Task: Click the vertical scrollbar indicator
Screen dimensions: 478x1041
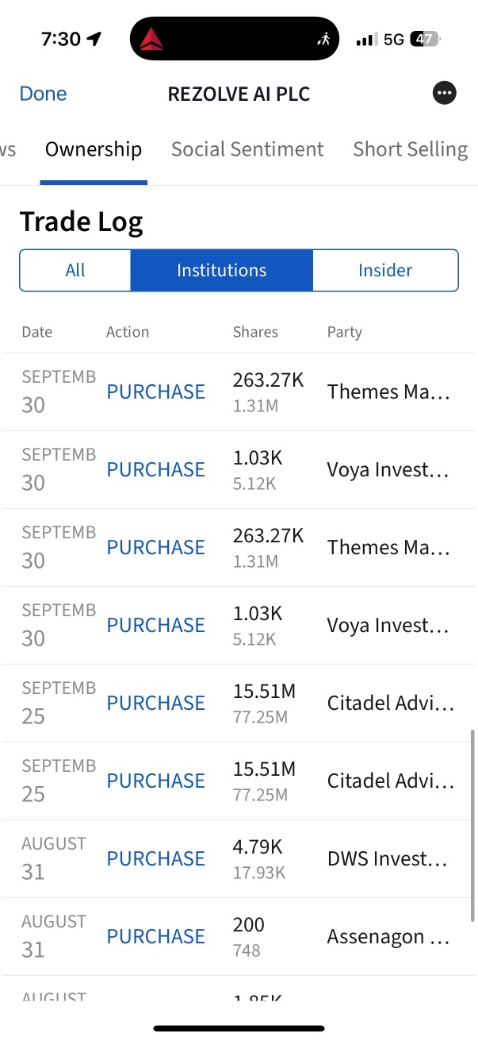Action: [472, 826]
